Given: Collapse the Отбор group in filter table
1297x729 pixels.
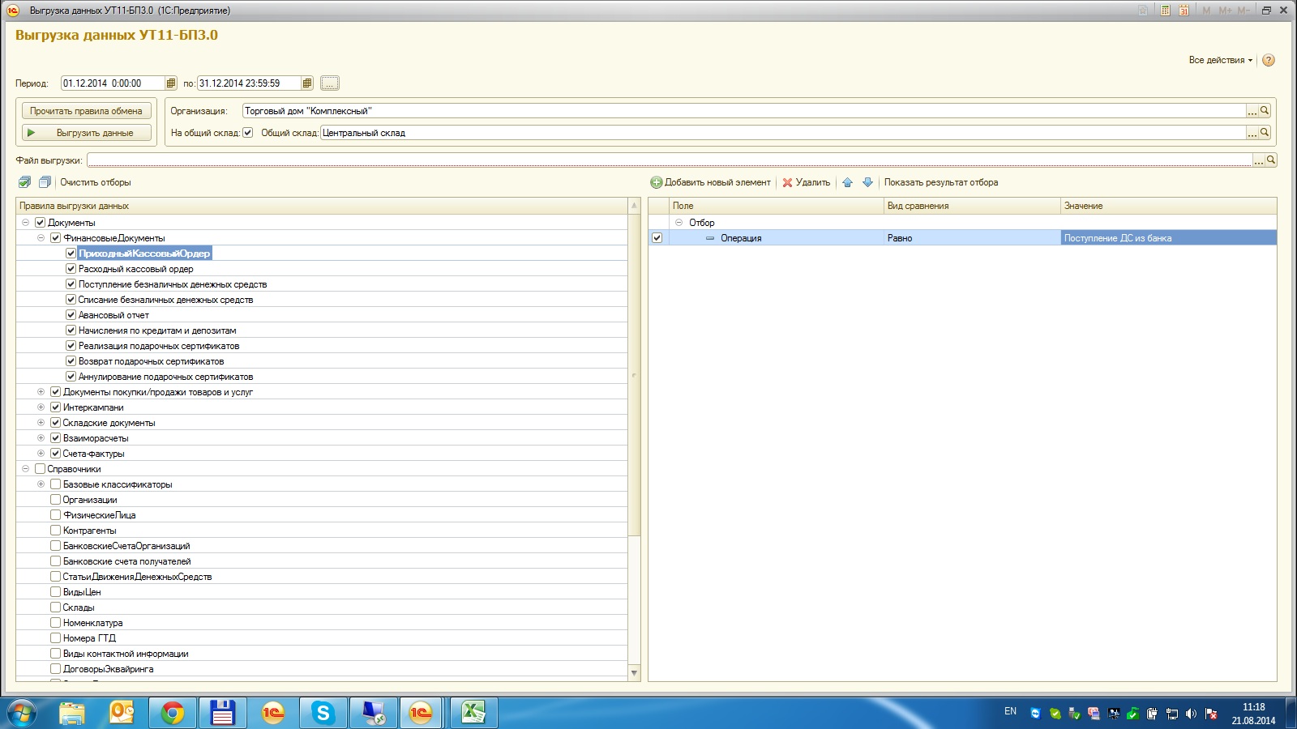Looking at the screenshot, I should [x=679, y=223].
